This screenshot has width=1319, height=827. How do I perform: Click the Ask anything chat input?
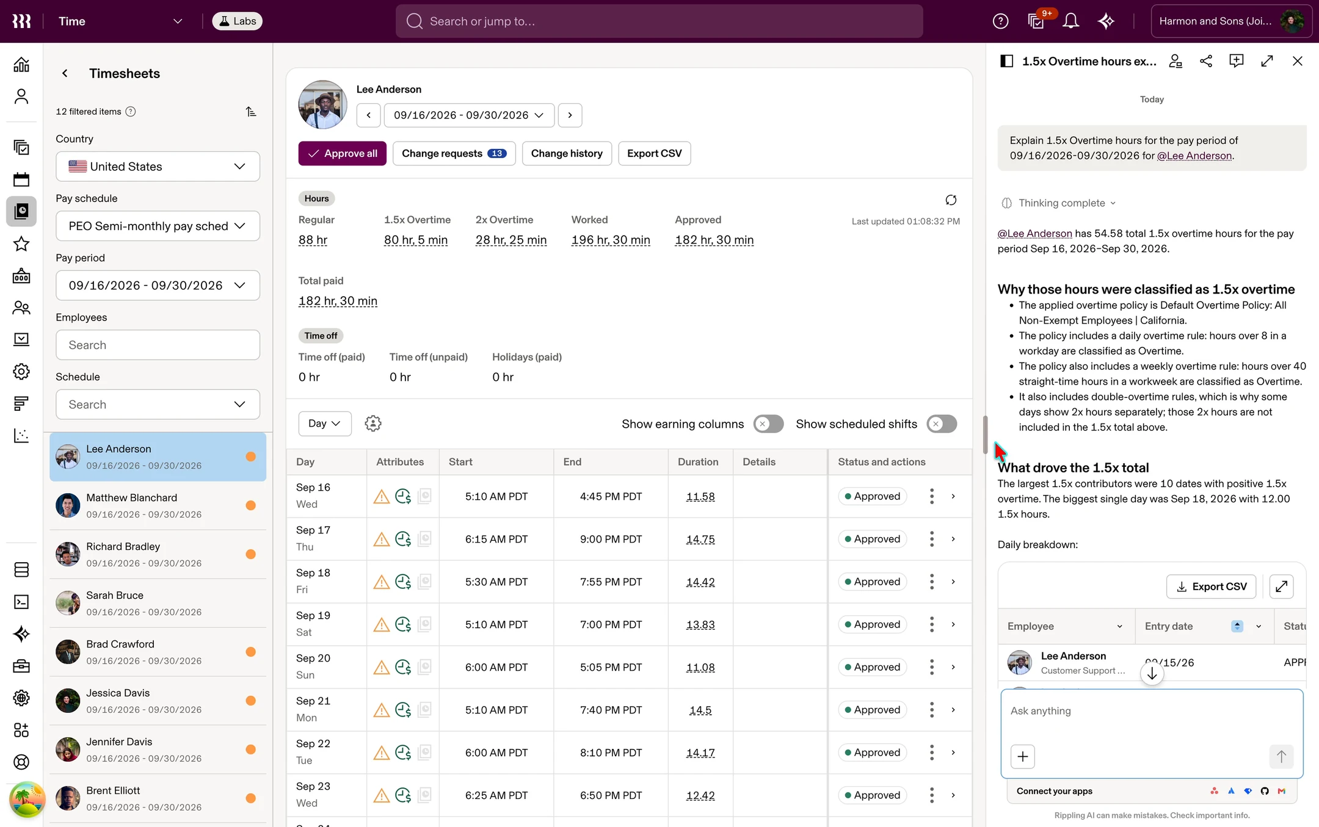click(x=1151, y=712)
